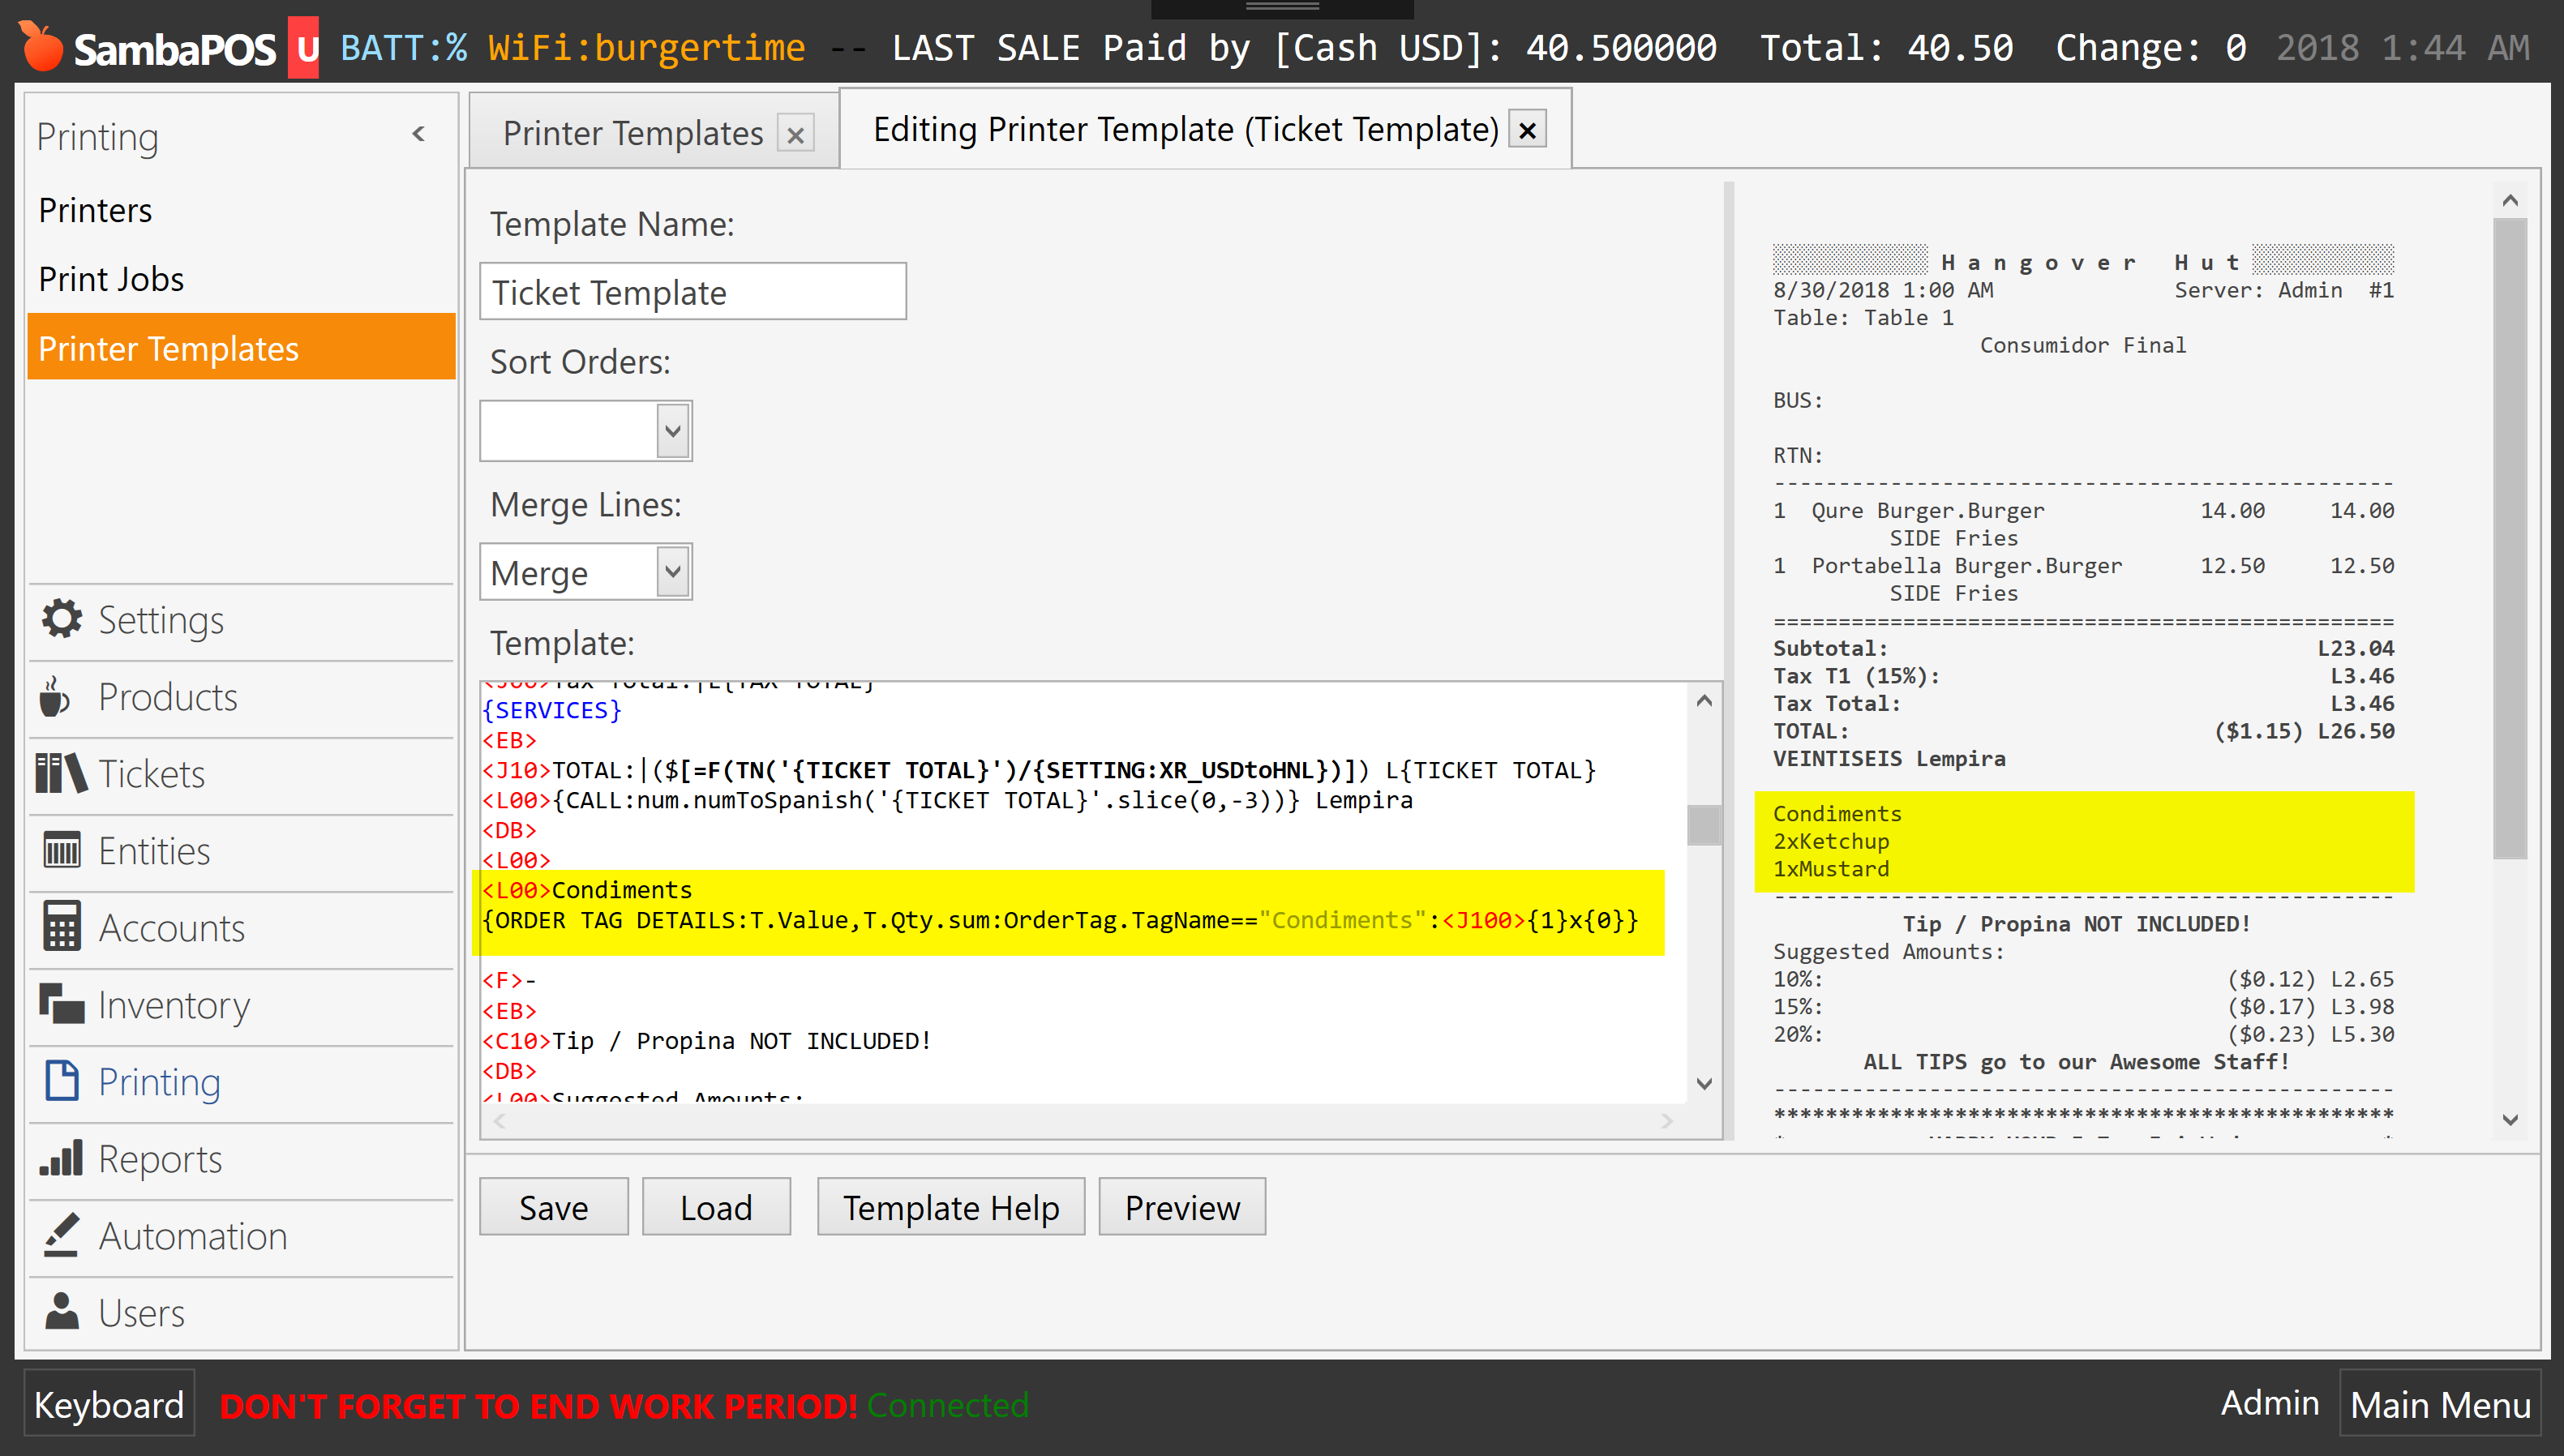Open the Products section label

pyautogui.click(x=168, y=697)
